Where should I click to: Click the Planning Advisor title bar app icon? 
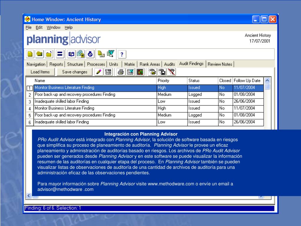pos(27,19)
